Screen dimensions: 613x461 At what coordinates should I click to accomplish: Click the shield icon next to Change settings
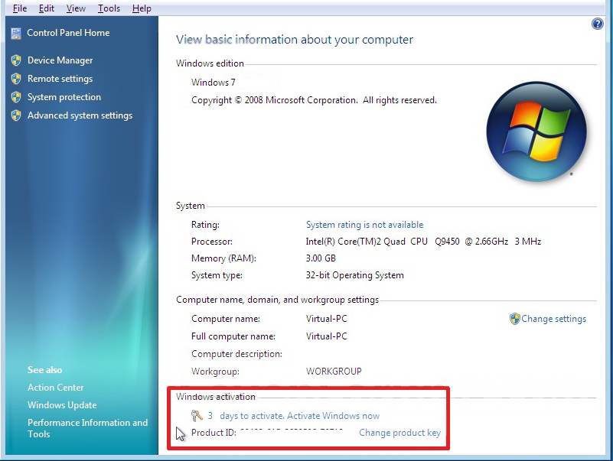515,319
